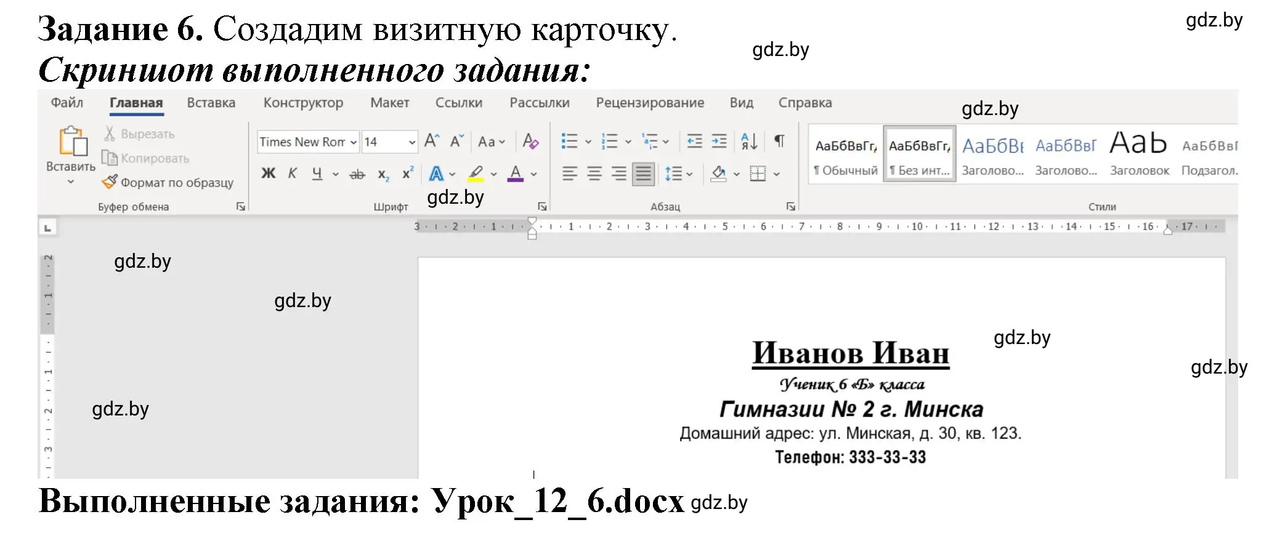Switch to the Вид tab
The height and width of the screenshot is (541, 1272).
(742, 103)
